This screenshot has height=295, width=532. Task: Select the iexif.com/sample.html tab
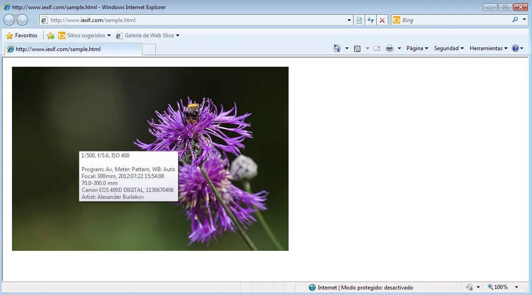pos(73,49)
